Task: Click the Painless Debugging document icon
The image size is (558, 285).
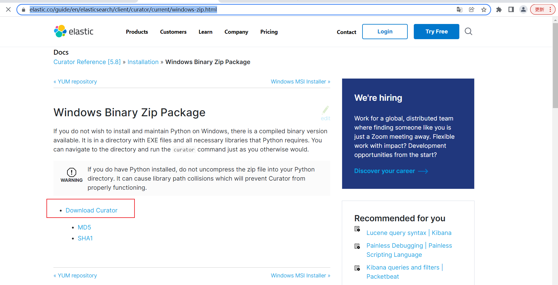Action: (x=357, y=246)
